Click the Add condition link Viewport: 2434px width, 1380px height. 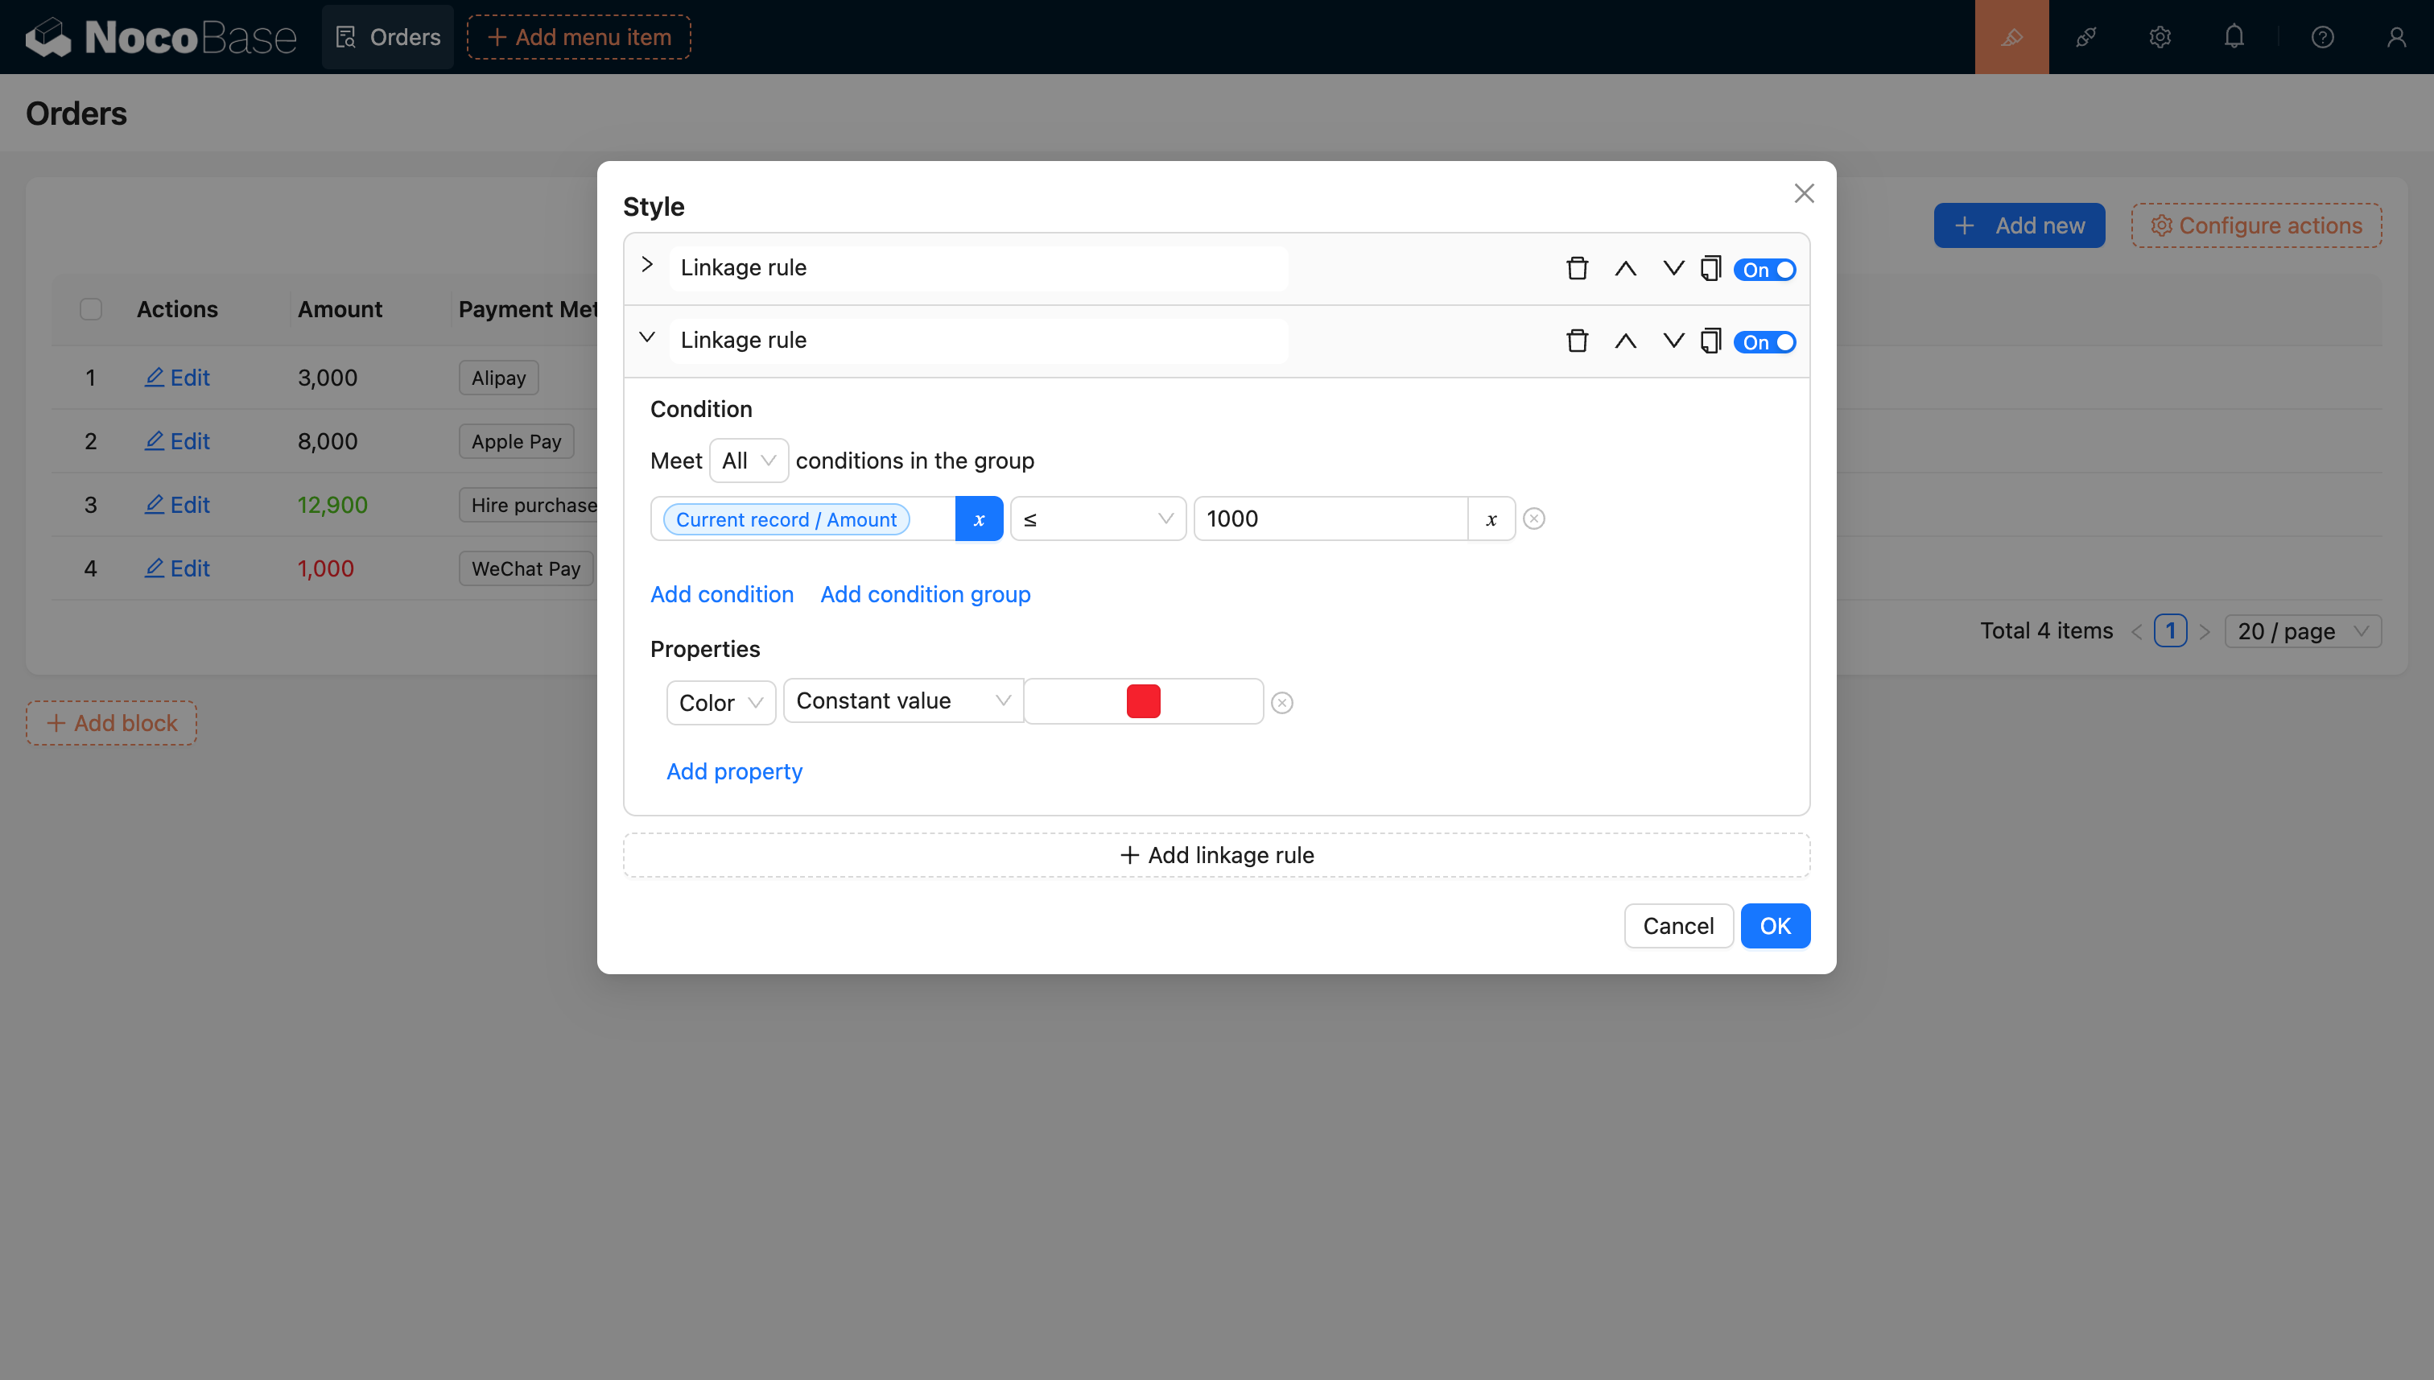[x=722, y=594]
